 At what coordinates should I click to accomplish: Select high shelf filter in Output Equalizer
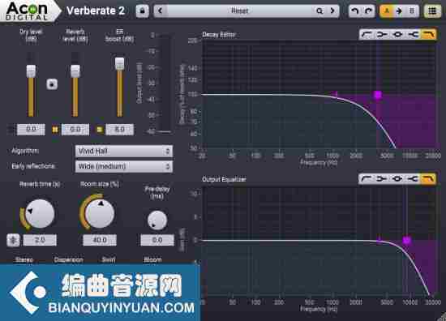tap(413, 179)
